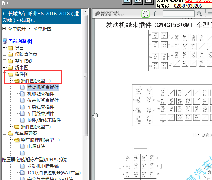Viewport: 212px width, 180px height.
Task: Select the hand pan tool in FlashPaper
Action: coord(145,14)
